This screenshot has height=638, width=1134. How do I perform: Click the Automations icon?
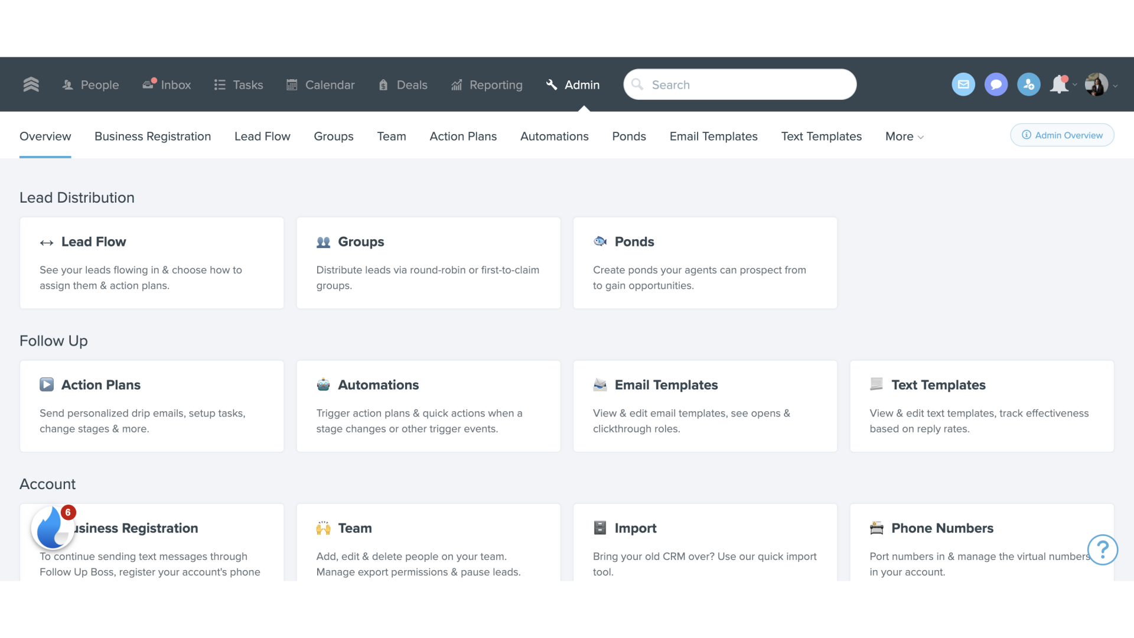[x=323, y=385]
